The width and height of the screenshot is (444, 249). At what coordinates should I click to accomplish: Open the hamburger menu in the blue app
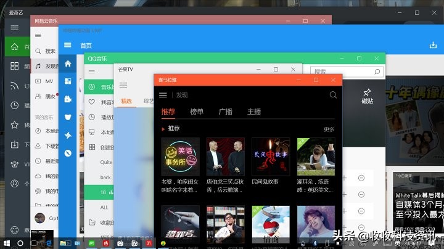pyautogui.click(x=67, y=45)
